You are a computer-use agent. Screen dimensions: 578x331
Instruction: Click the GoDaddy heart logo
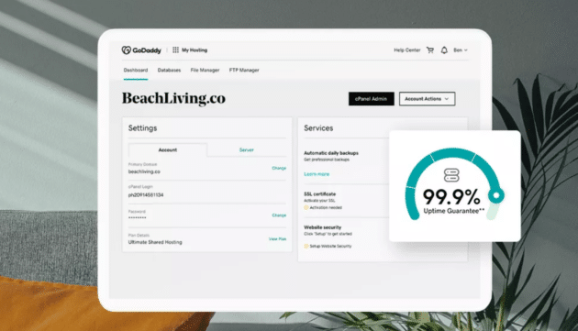[127, 50]
